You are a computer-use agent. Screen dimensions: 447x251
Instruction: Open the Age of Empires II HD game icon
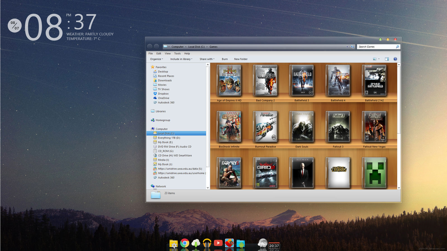229,81
